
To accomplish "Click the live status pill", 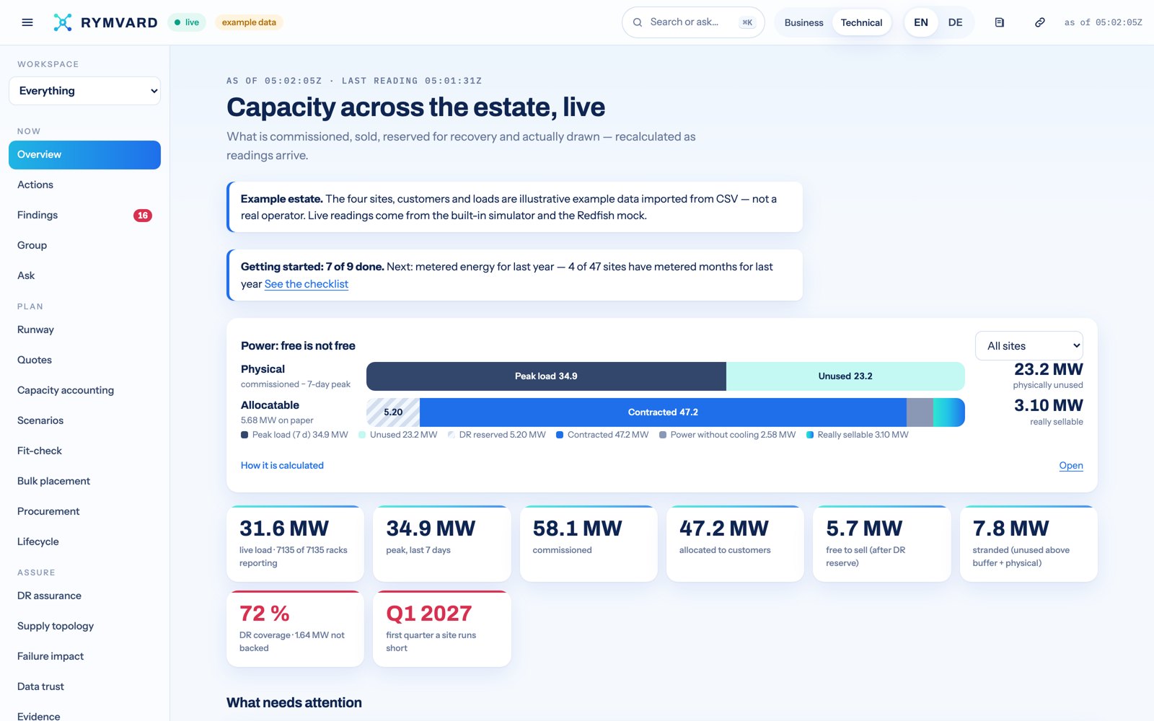I will (187, 22).
